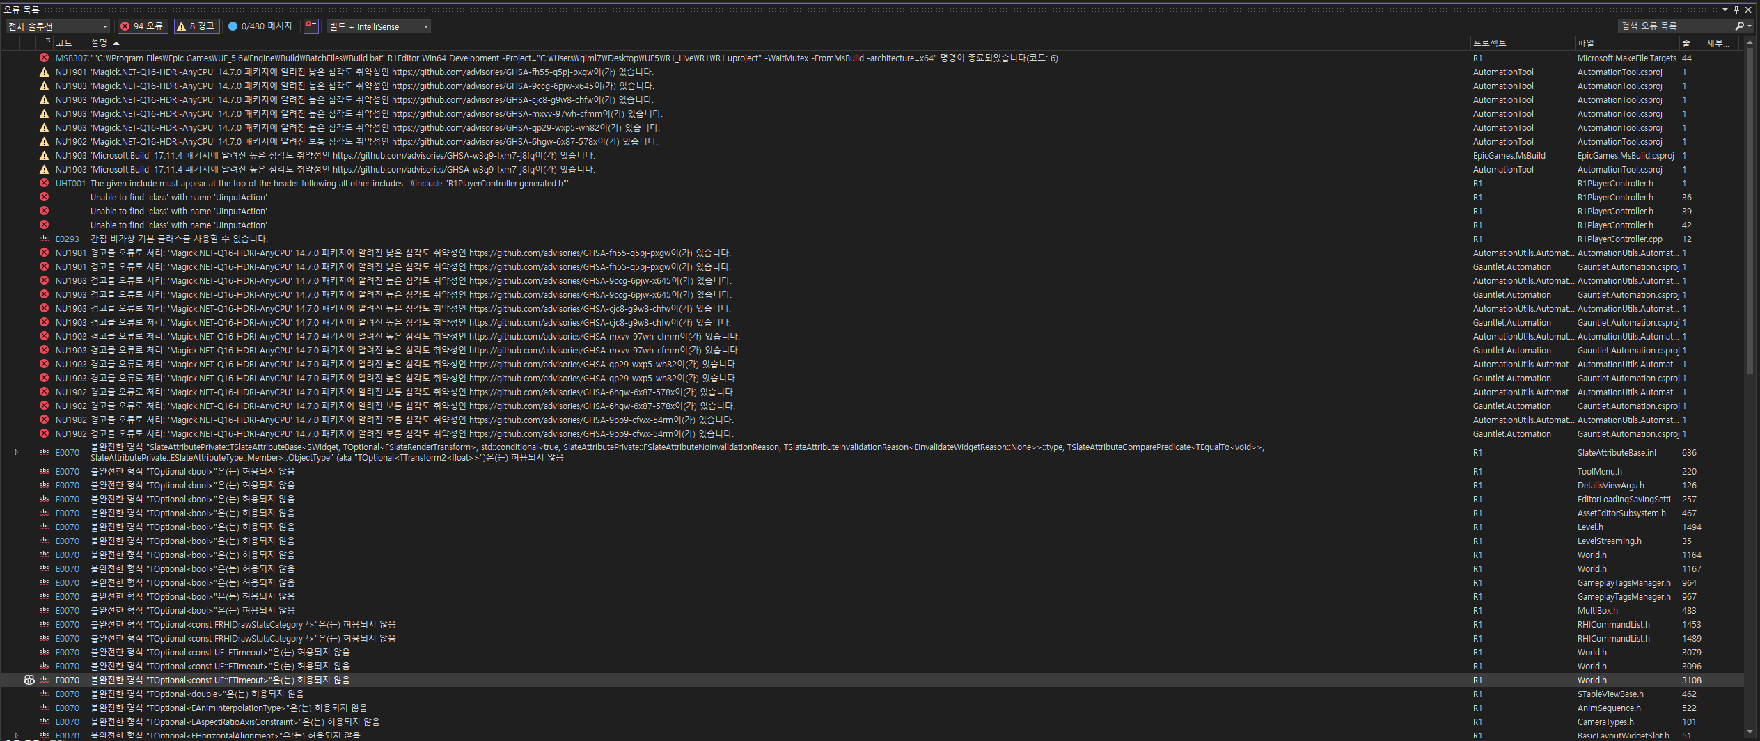Select the 'TOptional<EAnimInterpolationType>' error description

click(229, 708)
